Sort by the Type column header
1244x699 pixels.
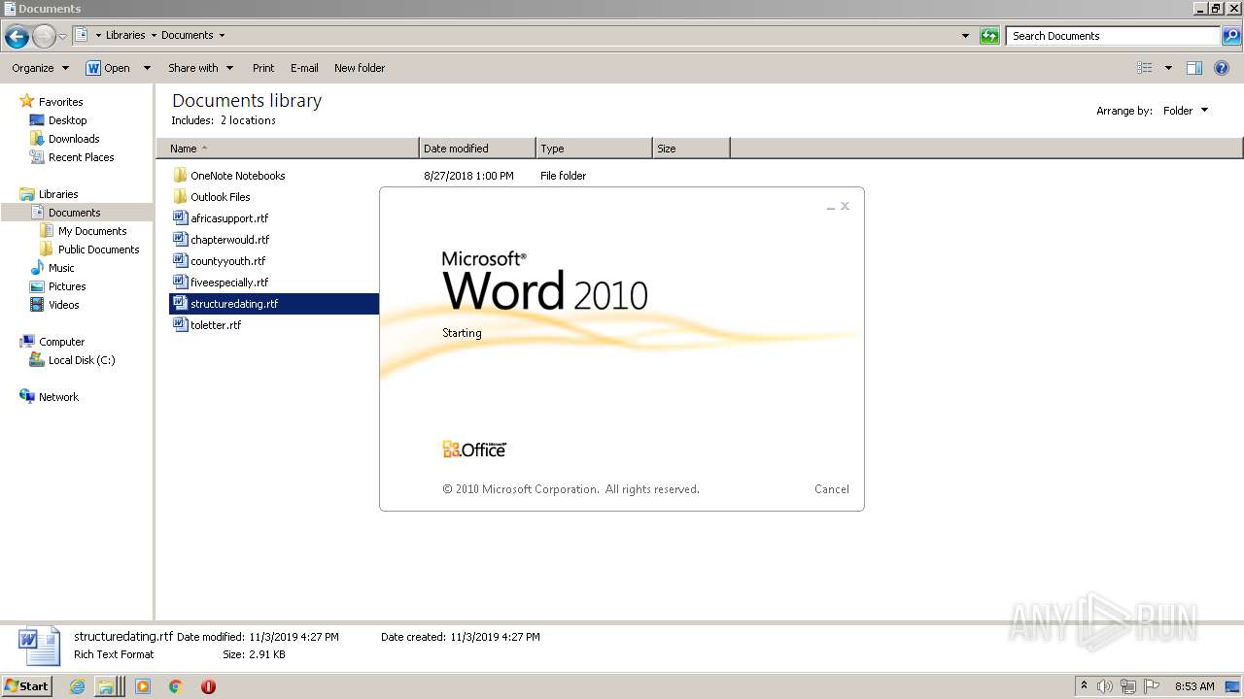click(x=594, y=149)
